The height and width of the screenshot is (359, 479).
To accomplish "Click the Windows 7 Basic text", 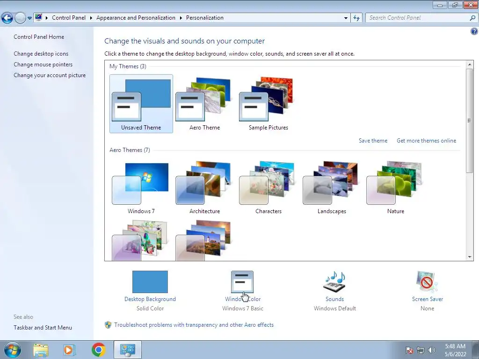I will pos(243,309).
